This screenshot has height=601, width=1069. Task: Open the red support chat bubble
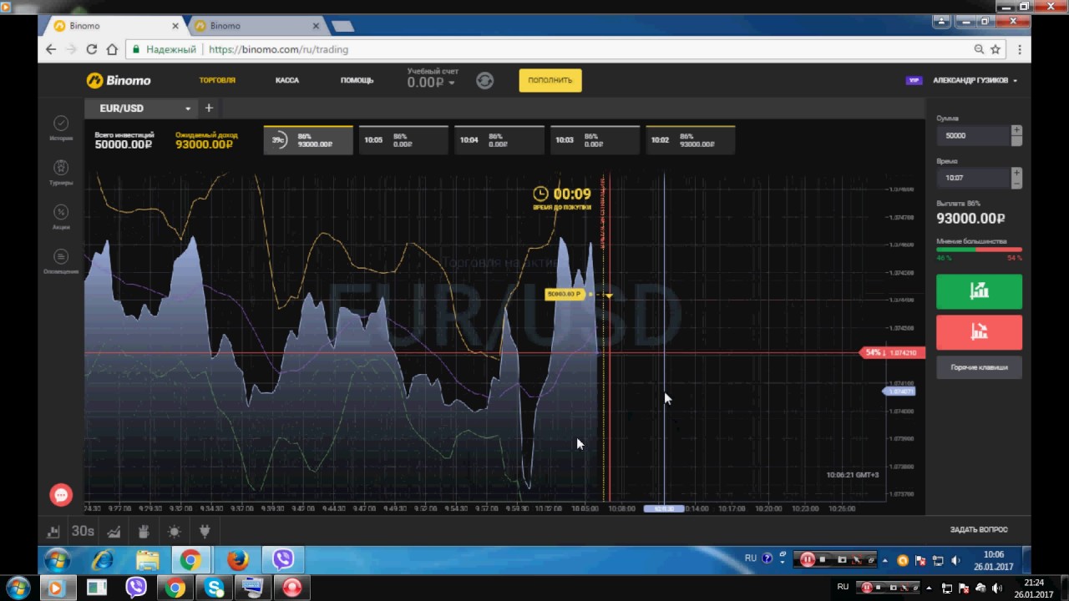pos(61,495)
